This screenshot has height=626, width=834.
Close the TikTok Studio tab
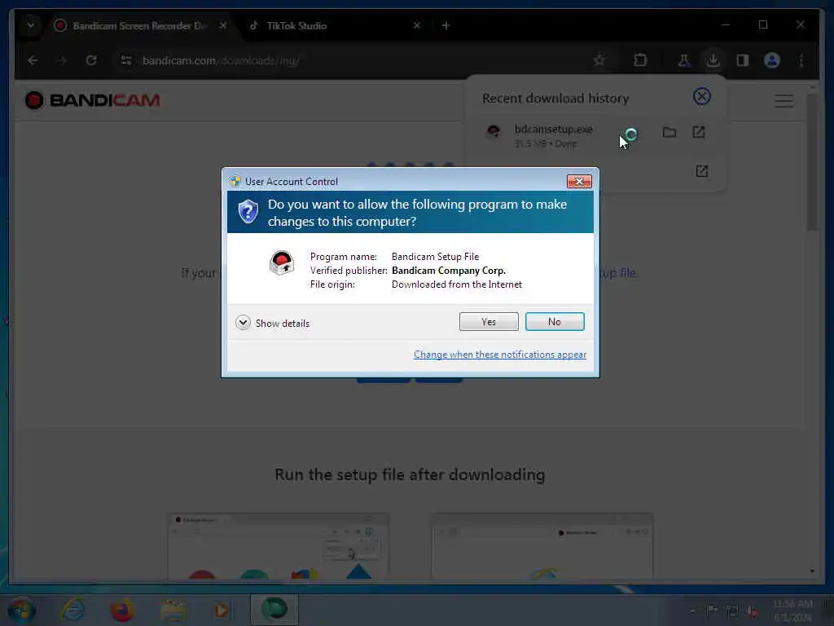click(416, 25)
